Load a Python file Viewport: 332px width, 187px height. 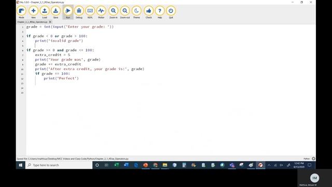pos(45,12)
